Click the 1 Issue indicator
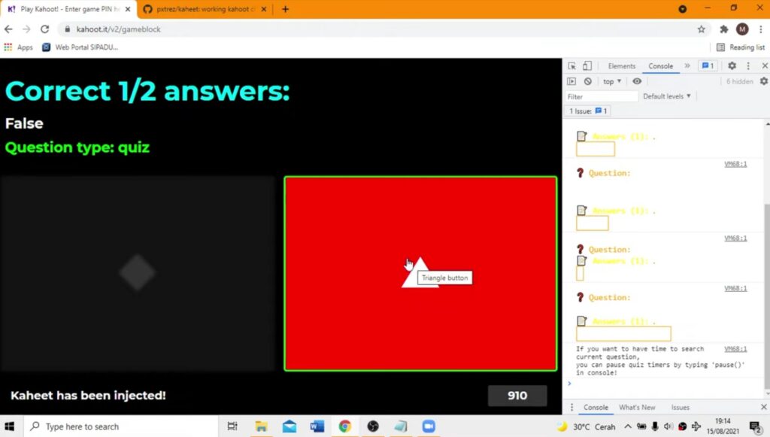The width and height of the screenshot is (770, 437). (x=588, y=111)
